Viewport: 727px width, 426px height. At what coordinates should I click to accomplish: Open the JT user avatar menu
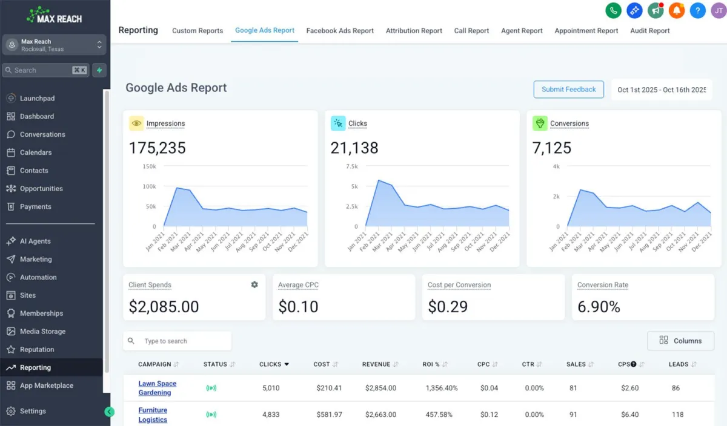[x=719, y=10]
